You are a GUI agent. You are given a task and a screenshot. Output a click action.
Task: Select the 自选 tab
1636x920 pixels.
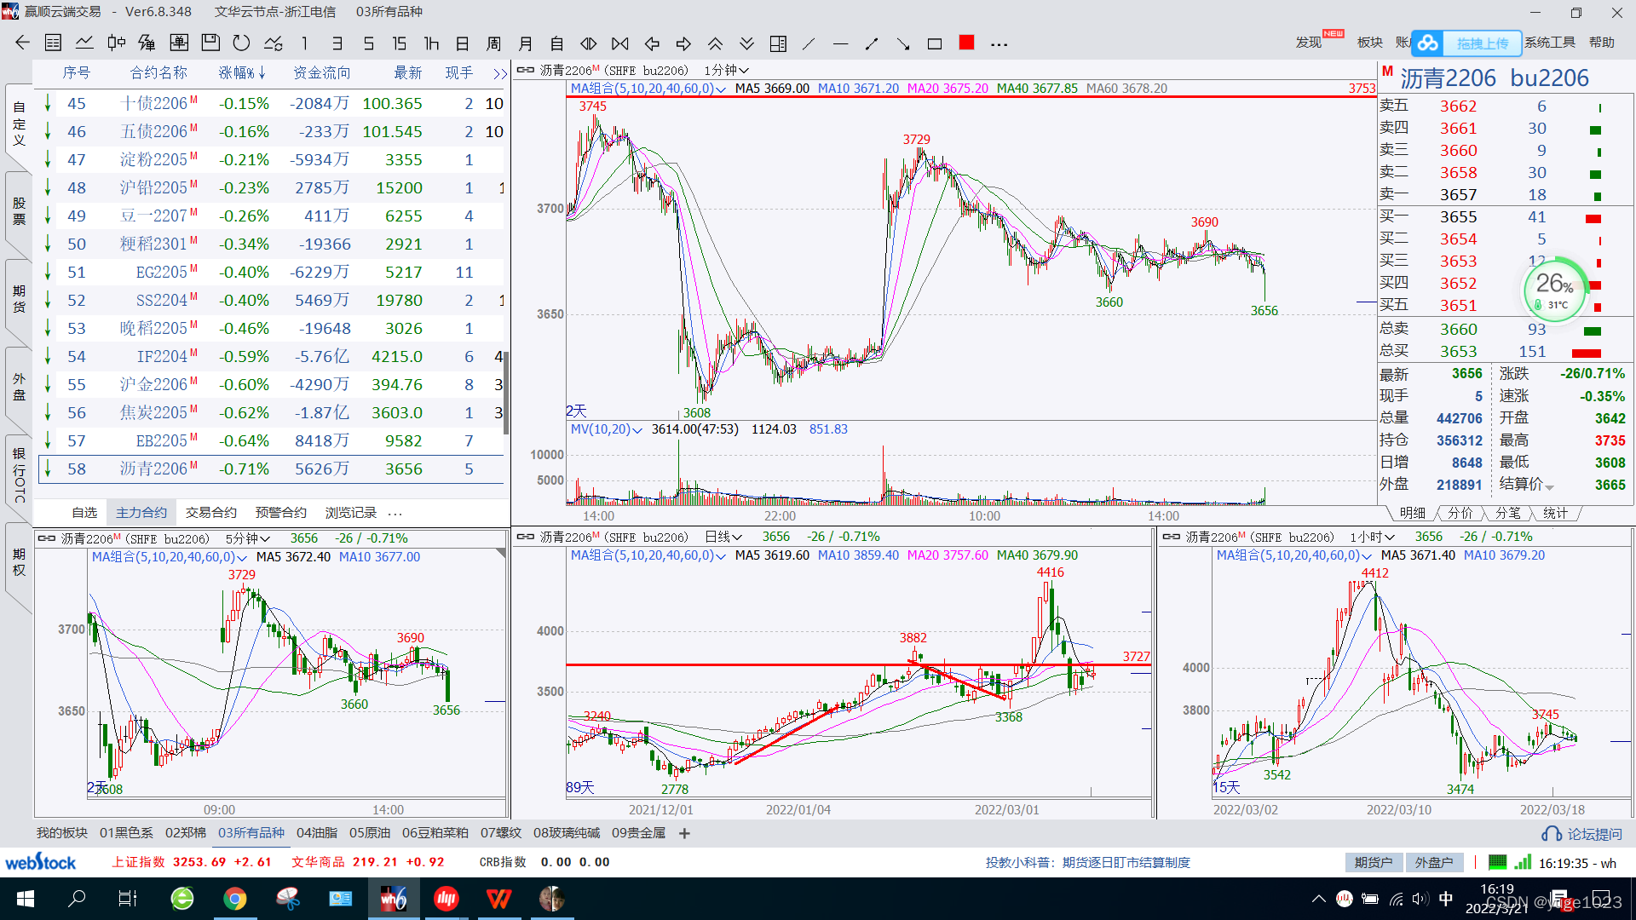click(x=84, y=513)
